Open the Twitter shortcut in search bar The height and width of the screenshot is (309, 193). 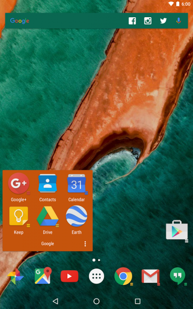pyautogui.click(x=163, y=21)
